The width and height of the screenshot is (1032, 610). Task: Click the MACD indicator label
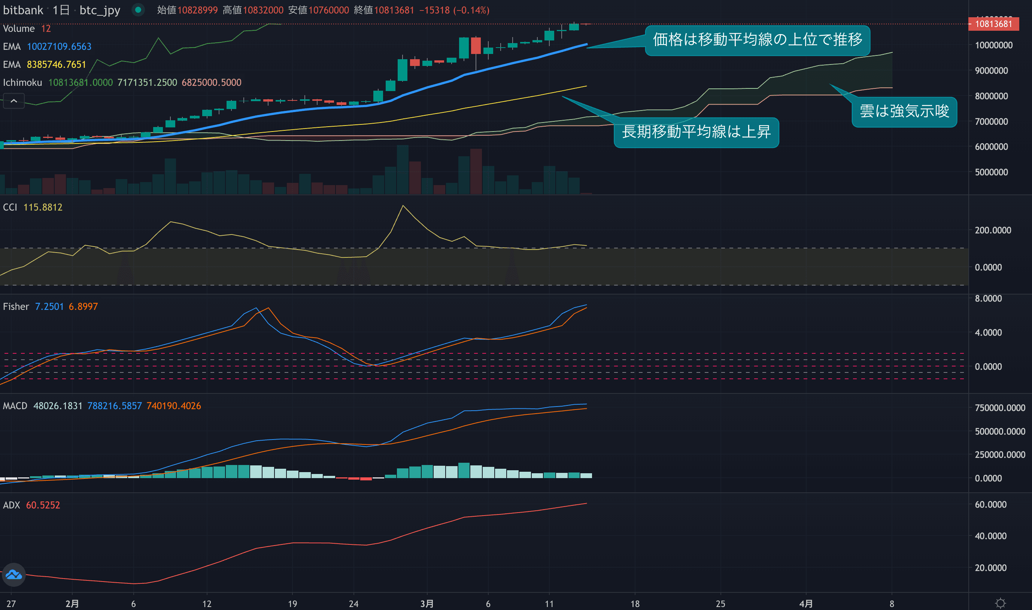(15, 406)
